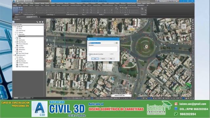This screenshot has width=210, height=118.
Task: Open the Modify ribbon tab
Action: click(31, 5)
